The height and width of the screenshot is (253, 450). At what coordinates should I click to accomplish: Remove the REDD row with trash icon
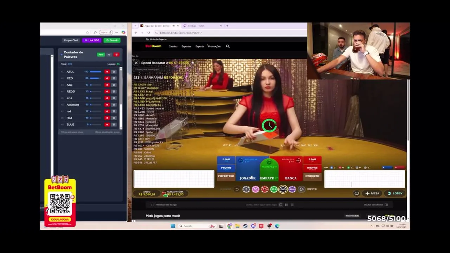click(x=114, y=91)
